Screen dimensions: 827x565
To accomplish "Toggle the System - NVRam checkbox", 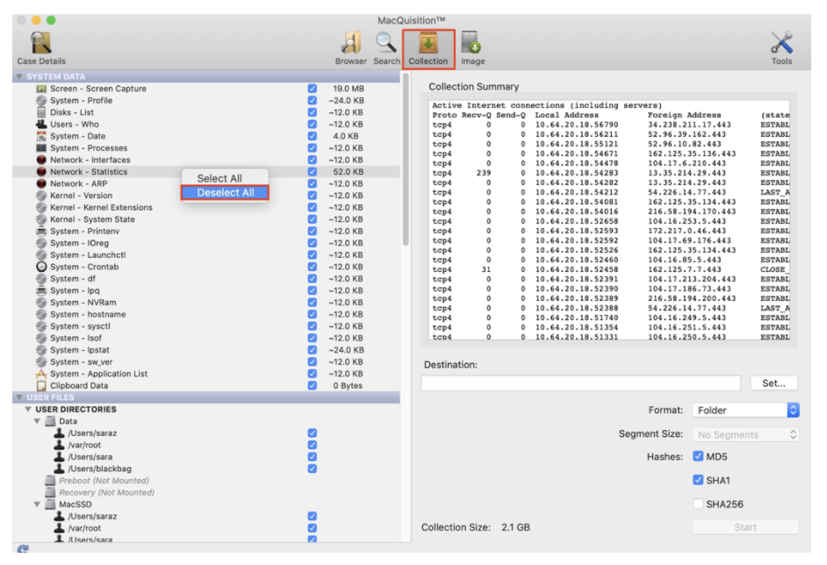I will coord(313,303).
